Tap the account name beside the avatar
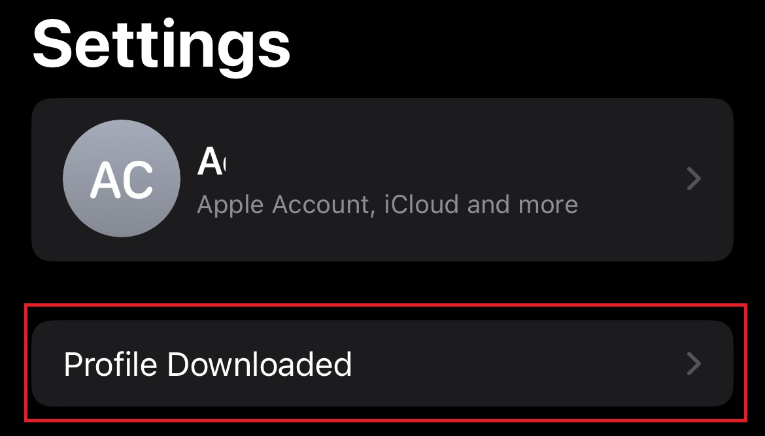 211,161
